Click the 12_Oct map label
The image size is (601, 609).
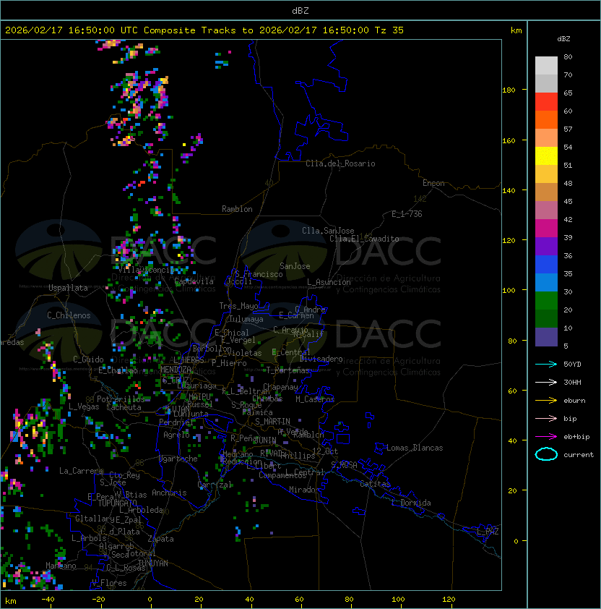pyautogui.click(x=325, y=451)
